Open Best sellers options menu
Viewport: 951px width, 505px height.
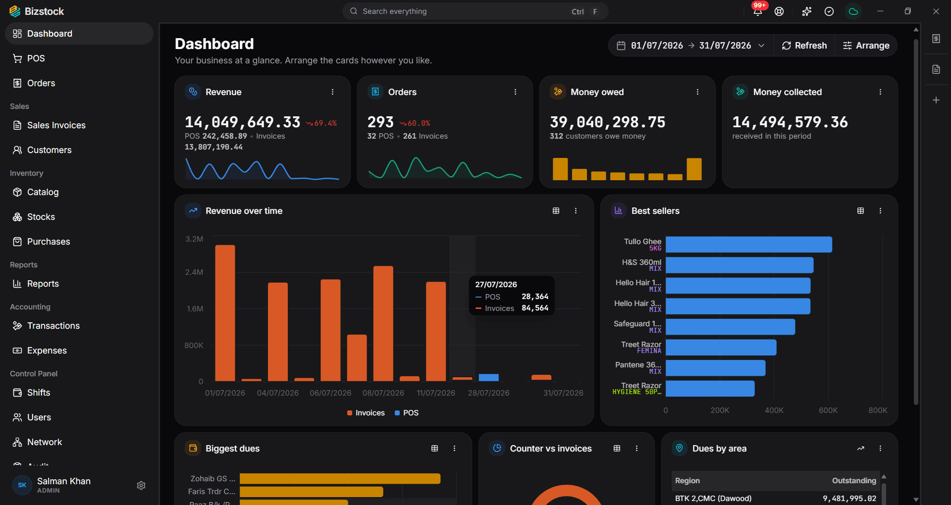tap(880, 211)
